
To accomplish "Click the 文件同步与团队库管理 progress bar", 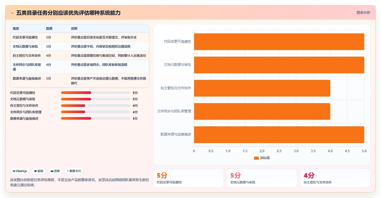I will [x=96, y=112].
